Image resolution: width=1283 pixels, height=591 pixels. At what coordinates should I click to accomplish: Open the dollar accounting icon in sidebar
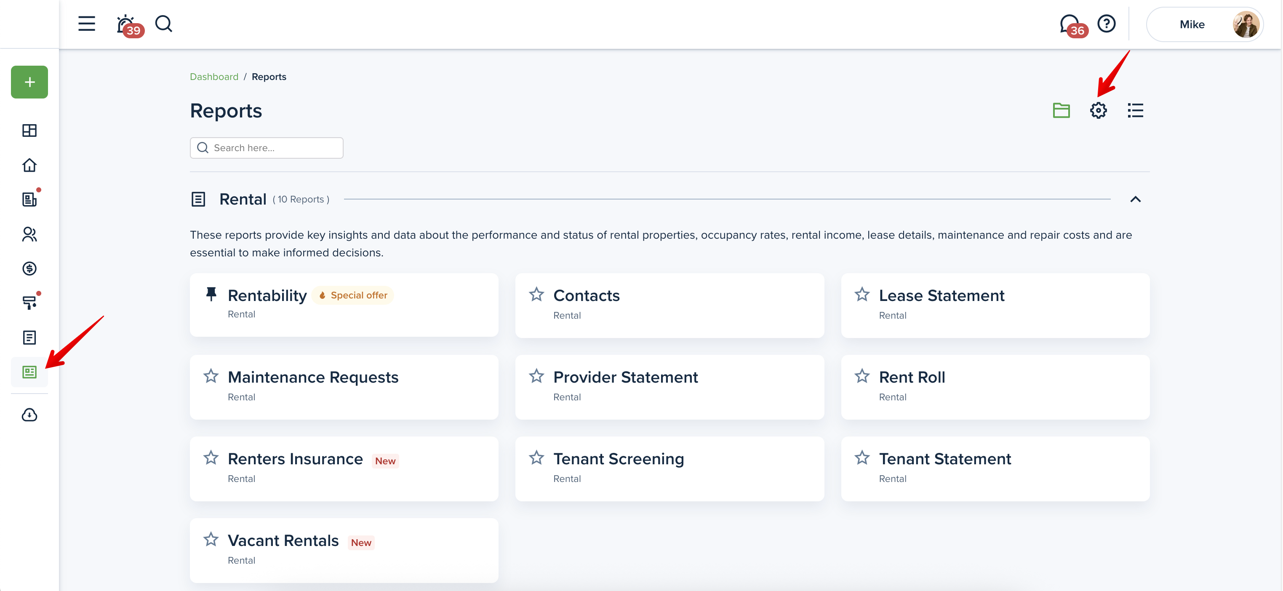pyautogui.click(x=29, y=269)
